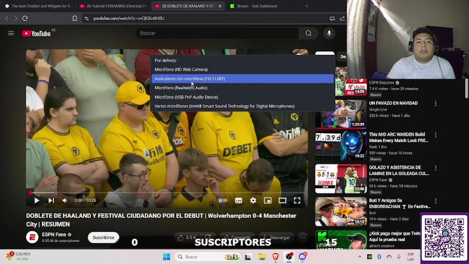Open 'This MID ARC WARDEN Build' video
Viewport: 469px width, 264px height.
point(399,137)
